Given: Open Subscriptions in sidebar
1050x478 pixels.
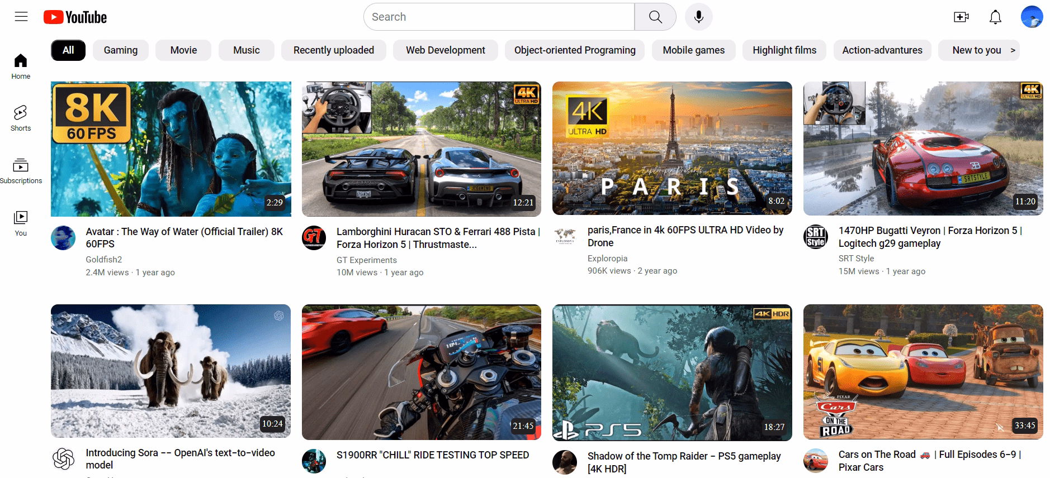Looking at the screenshot, I should (x=21, y=171).
